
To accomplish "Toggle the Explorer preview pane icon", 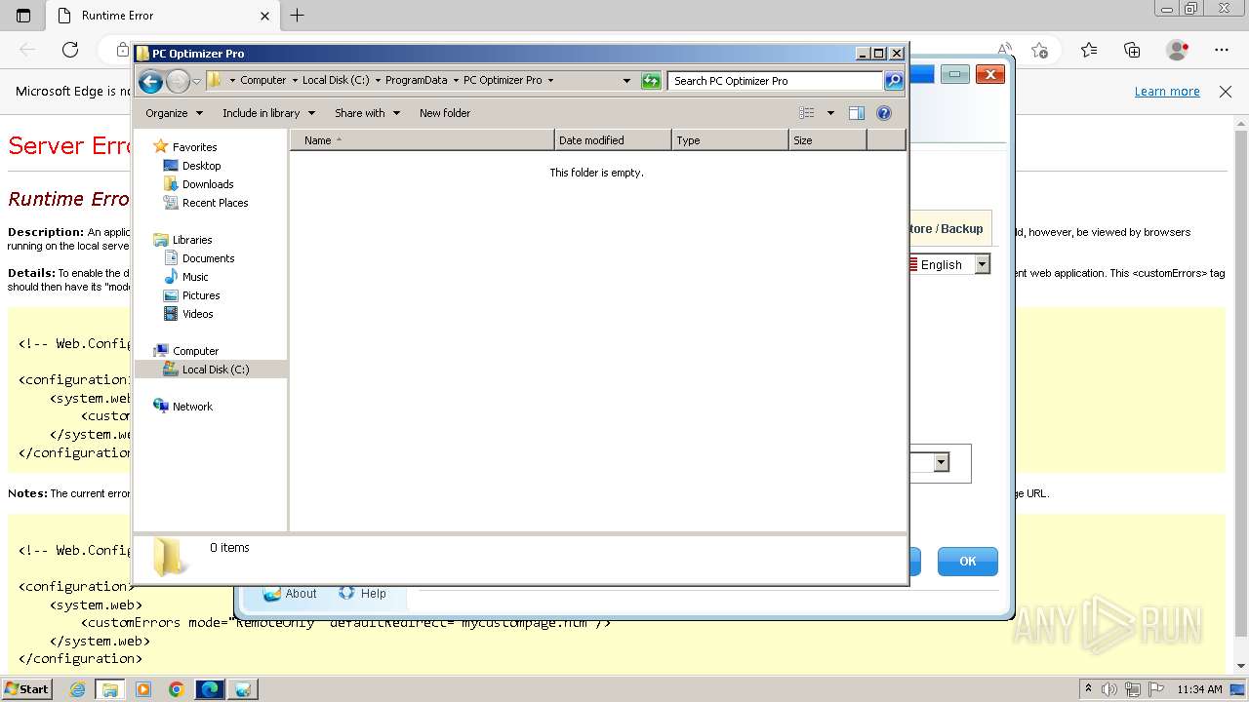I will tap(857, 113).
